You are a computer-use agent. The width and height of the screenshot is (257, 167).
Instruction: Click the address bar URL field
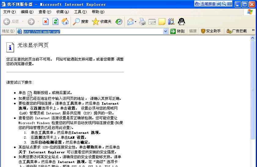pyautogui.click(x=93, y=31)
